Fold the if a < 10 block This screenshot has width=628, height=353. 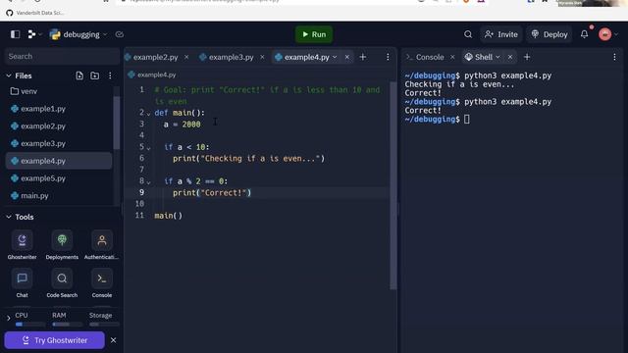(x=148, y=148)
